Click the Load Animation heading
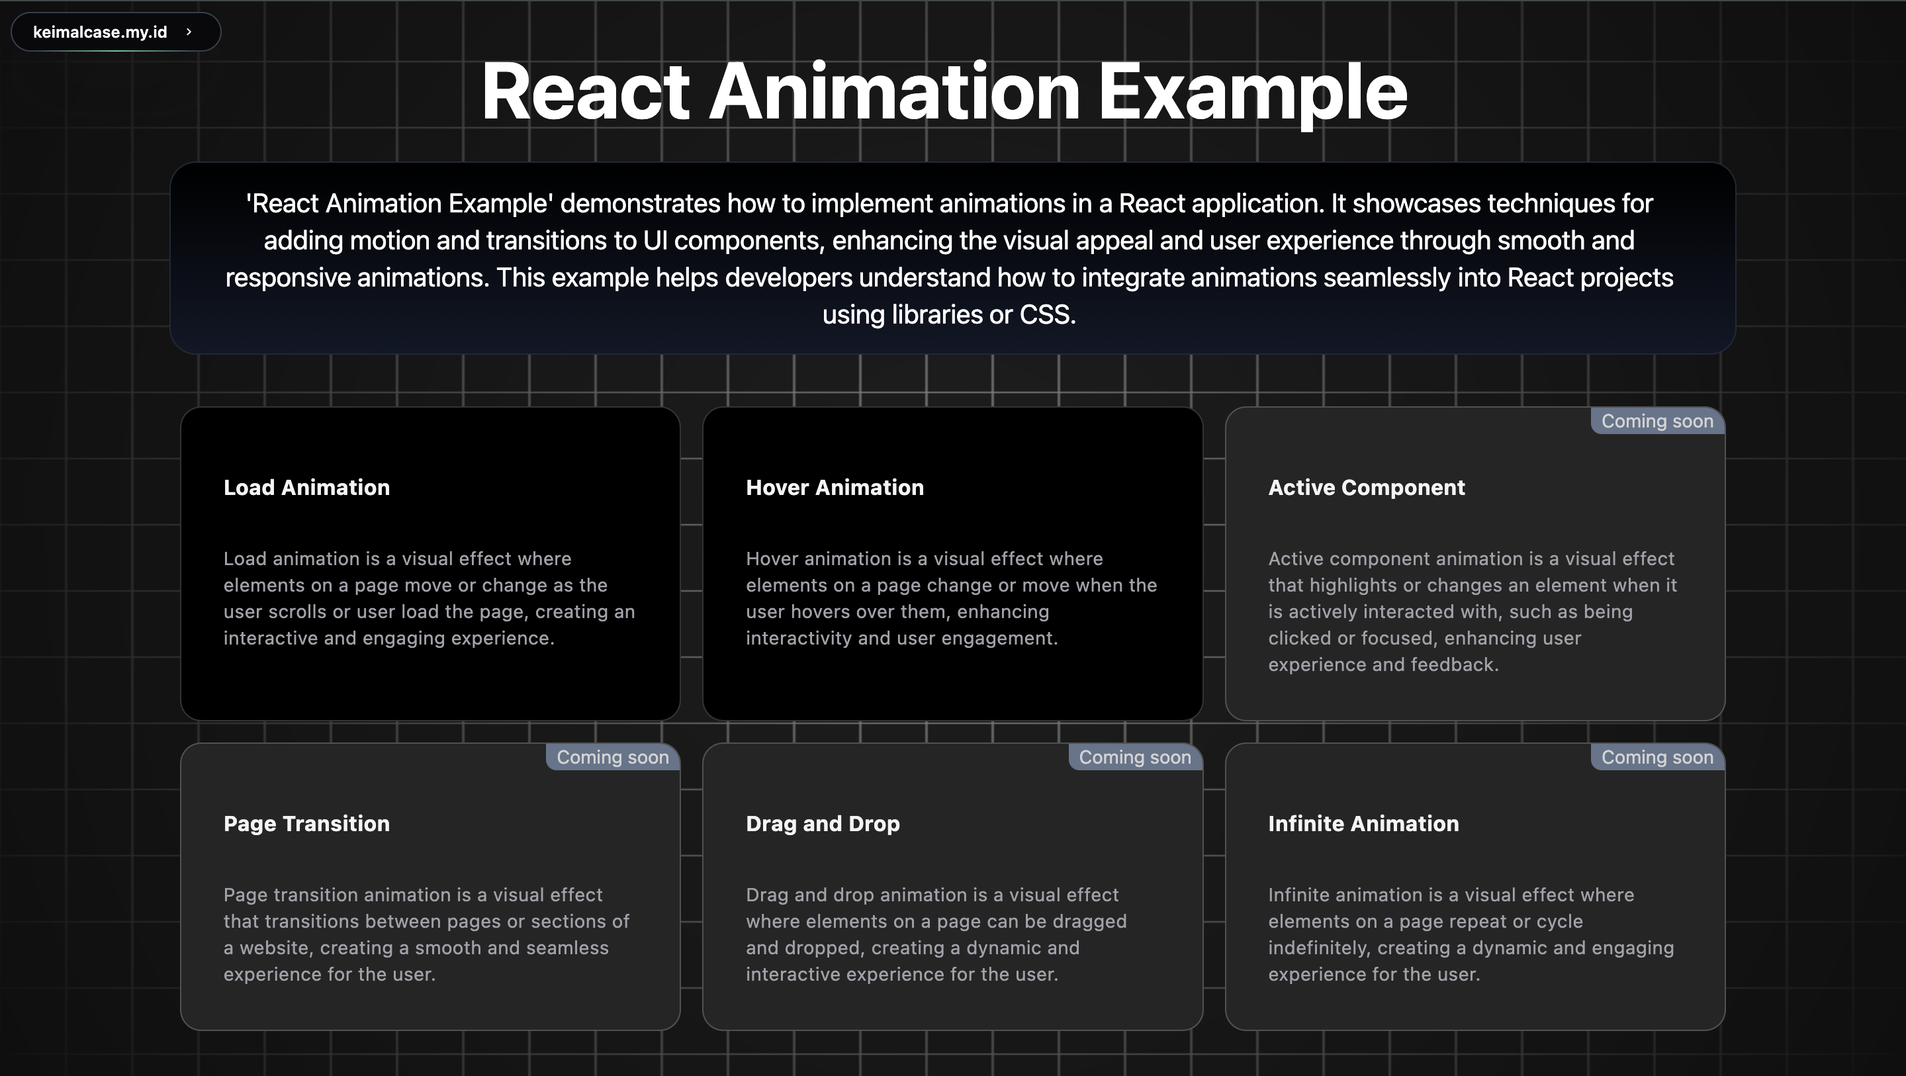The width and height of the screenshot is (1906, 1076). click(x=306, y=488)
